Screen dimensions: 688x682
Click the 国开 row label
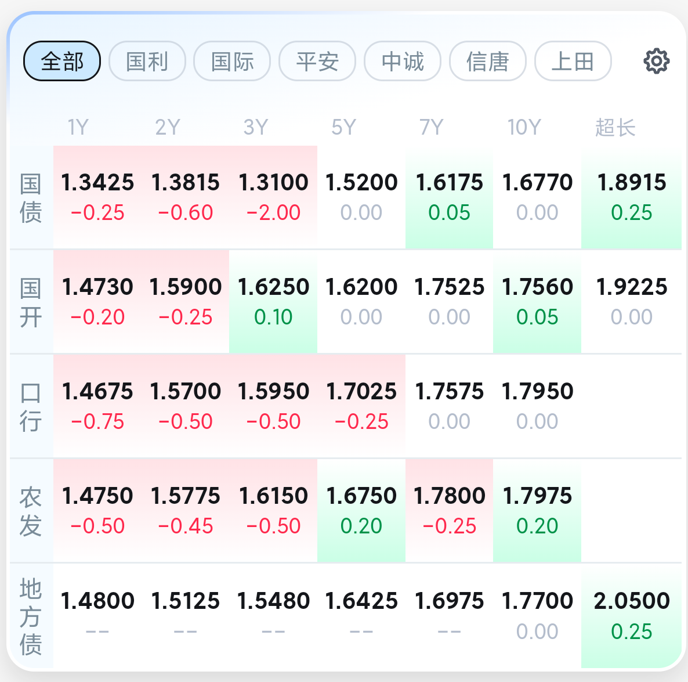(x=31, y=302)
